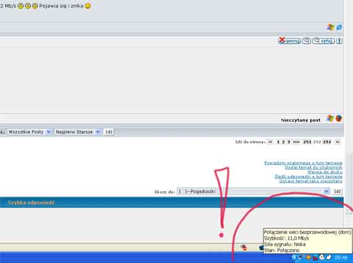
Task: Click the Windows OS icon in upper post header
Action: pyautogui.click(x=331, y=27)
